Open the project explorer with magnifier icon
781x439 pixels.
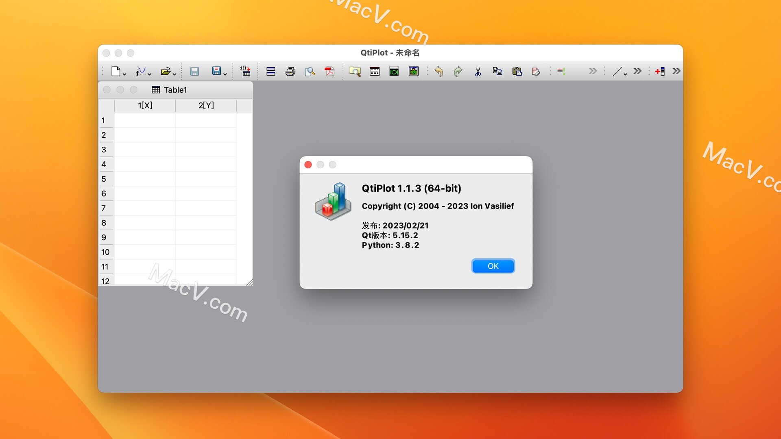coord(355,71)
